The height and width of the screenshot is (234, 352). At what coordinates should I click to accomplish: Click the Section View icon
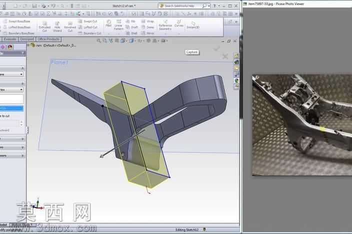click(x=116, y=41)
